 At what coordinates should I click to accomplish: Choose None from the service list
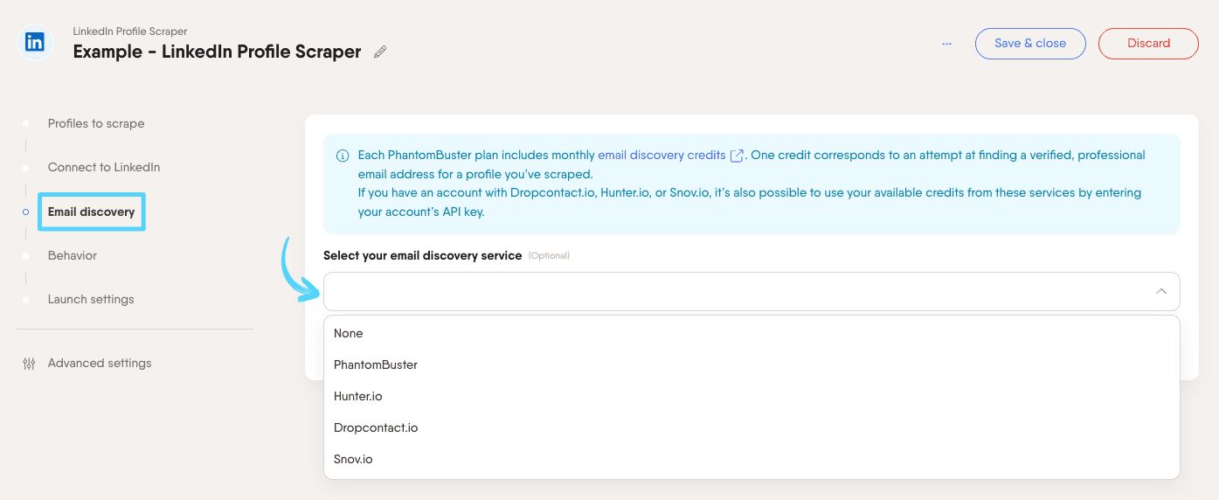click(751, 333)
